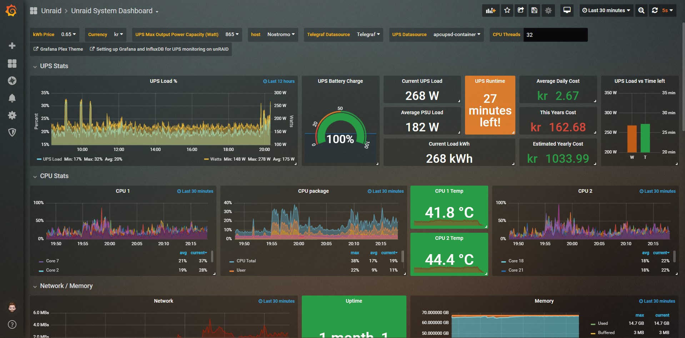The height and width of the screenshot is (338, 685).
Task: Click the Add panel icon in toolbar
Action: (491, 10)
